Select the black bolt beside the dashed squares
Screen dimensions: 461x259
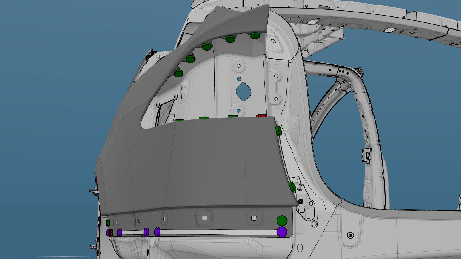[x=301, y=201]
